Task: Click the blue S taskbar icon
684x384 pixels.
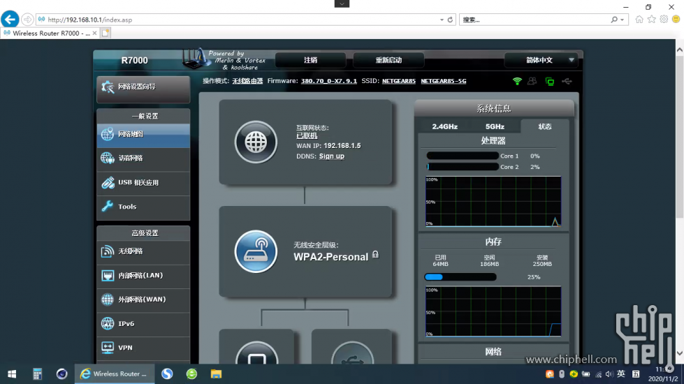Action: (x=167, y=374)
